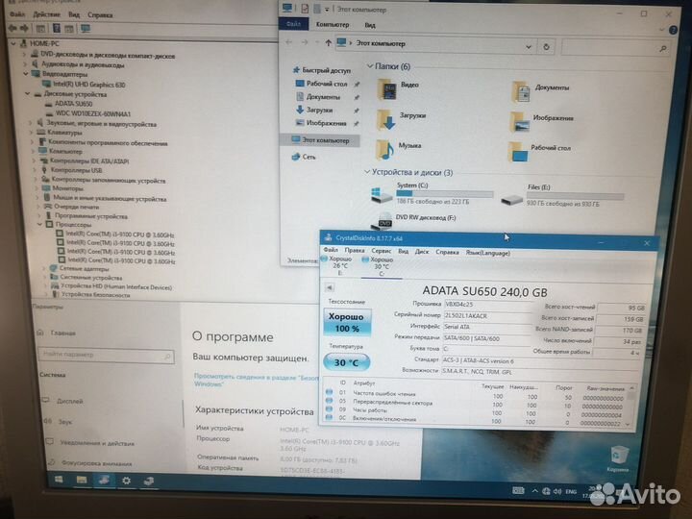The height and width of the screenshot is (519, 692).
Task: Switch to disk C: tab showing 30 °C
Action: click(381, 266)
